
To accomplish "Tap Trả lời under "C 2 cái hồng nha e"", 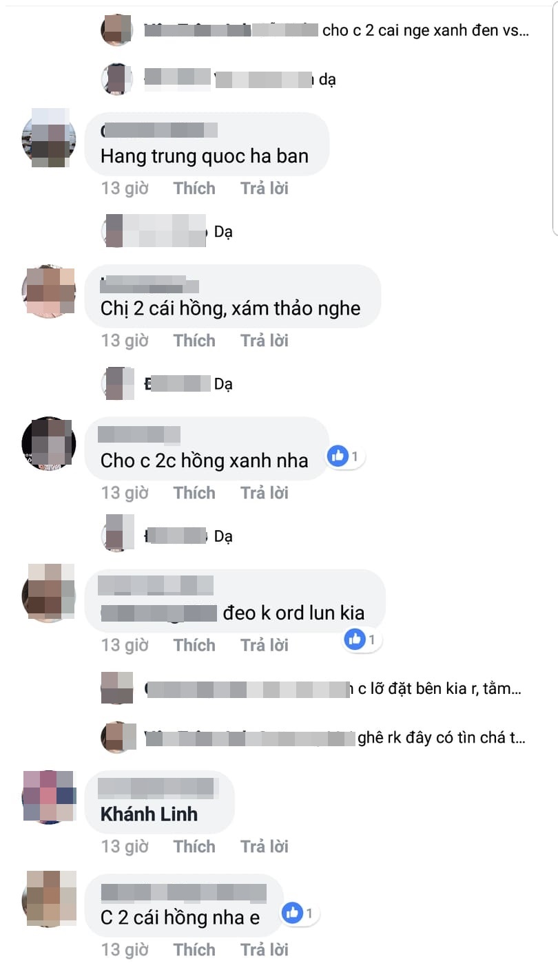I will 264,950.
